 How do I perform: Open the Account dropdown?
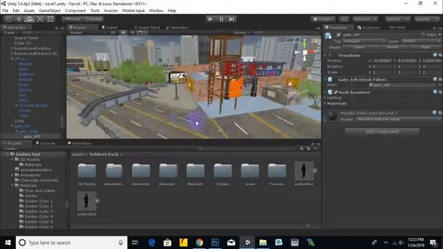(365, 19)
